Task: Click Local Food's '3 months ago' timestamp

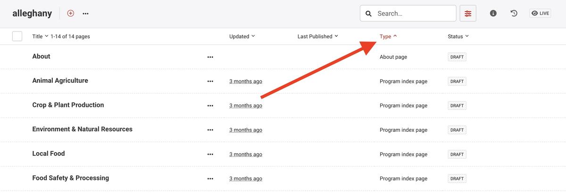Action: point(246,154)
